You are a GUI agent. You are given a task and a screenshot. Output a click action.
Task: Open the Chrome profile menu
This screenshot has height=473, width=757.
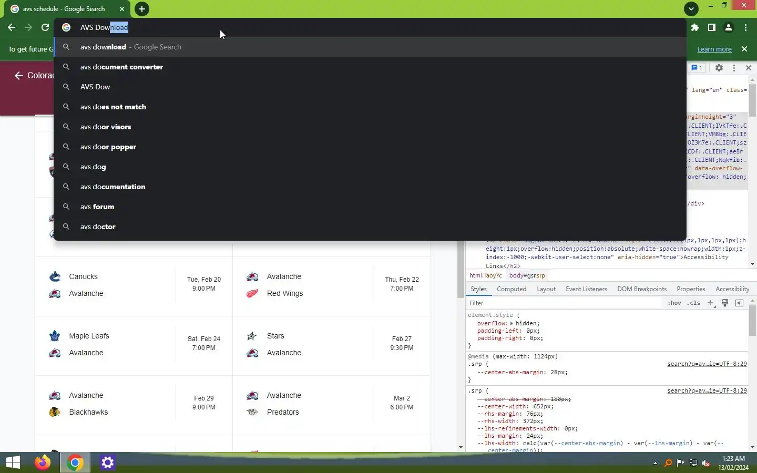click(x=729, y=27)
